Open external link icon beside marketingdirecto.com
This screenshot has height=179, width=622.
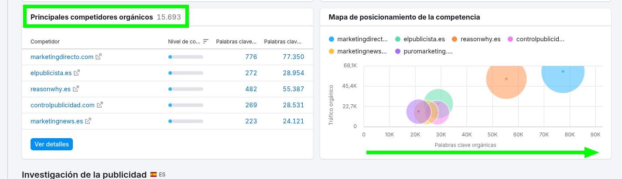(x=99, y=57)
